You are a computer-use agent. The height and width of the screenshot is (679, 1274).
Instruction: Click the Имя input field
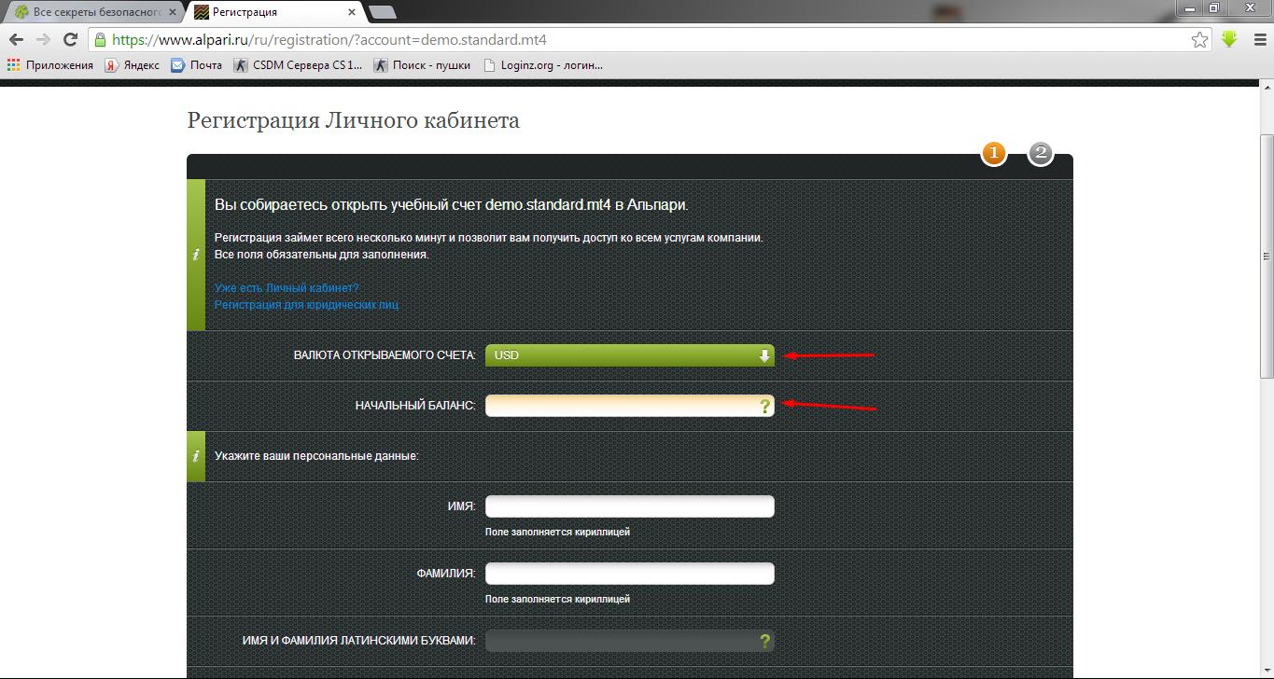click(x=630, y=506)
